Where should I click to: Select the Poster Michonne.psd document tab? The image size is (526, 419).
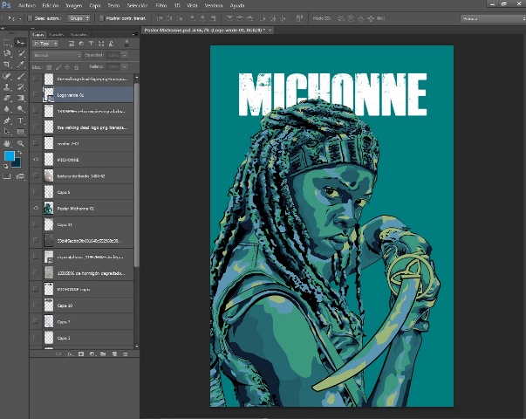[x=205, y=31]
